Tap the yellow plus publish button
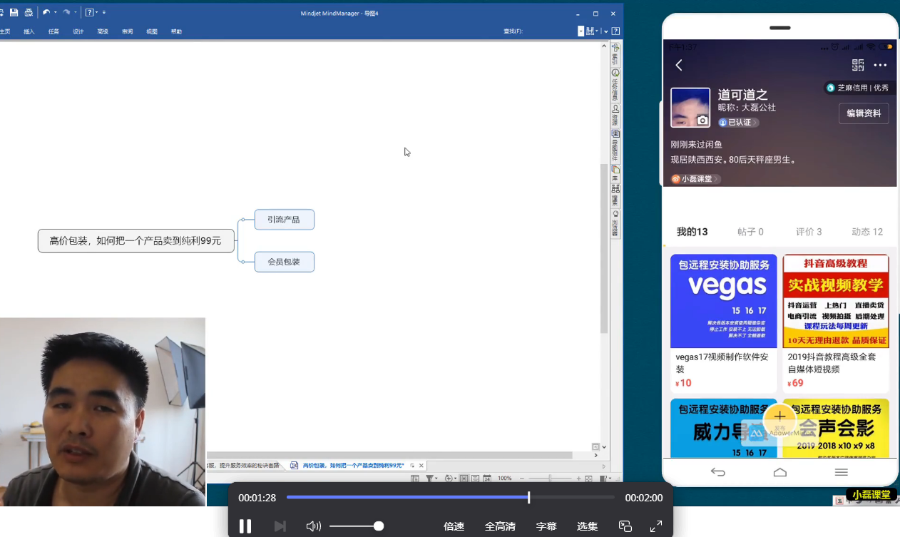900x537 pixels. coord(779,416)
